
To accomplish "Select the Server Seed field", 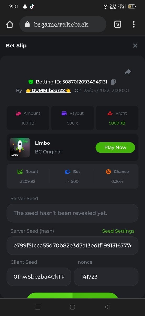I will point(72,213).
